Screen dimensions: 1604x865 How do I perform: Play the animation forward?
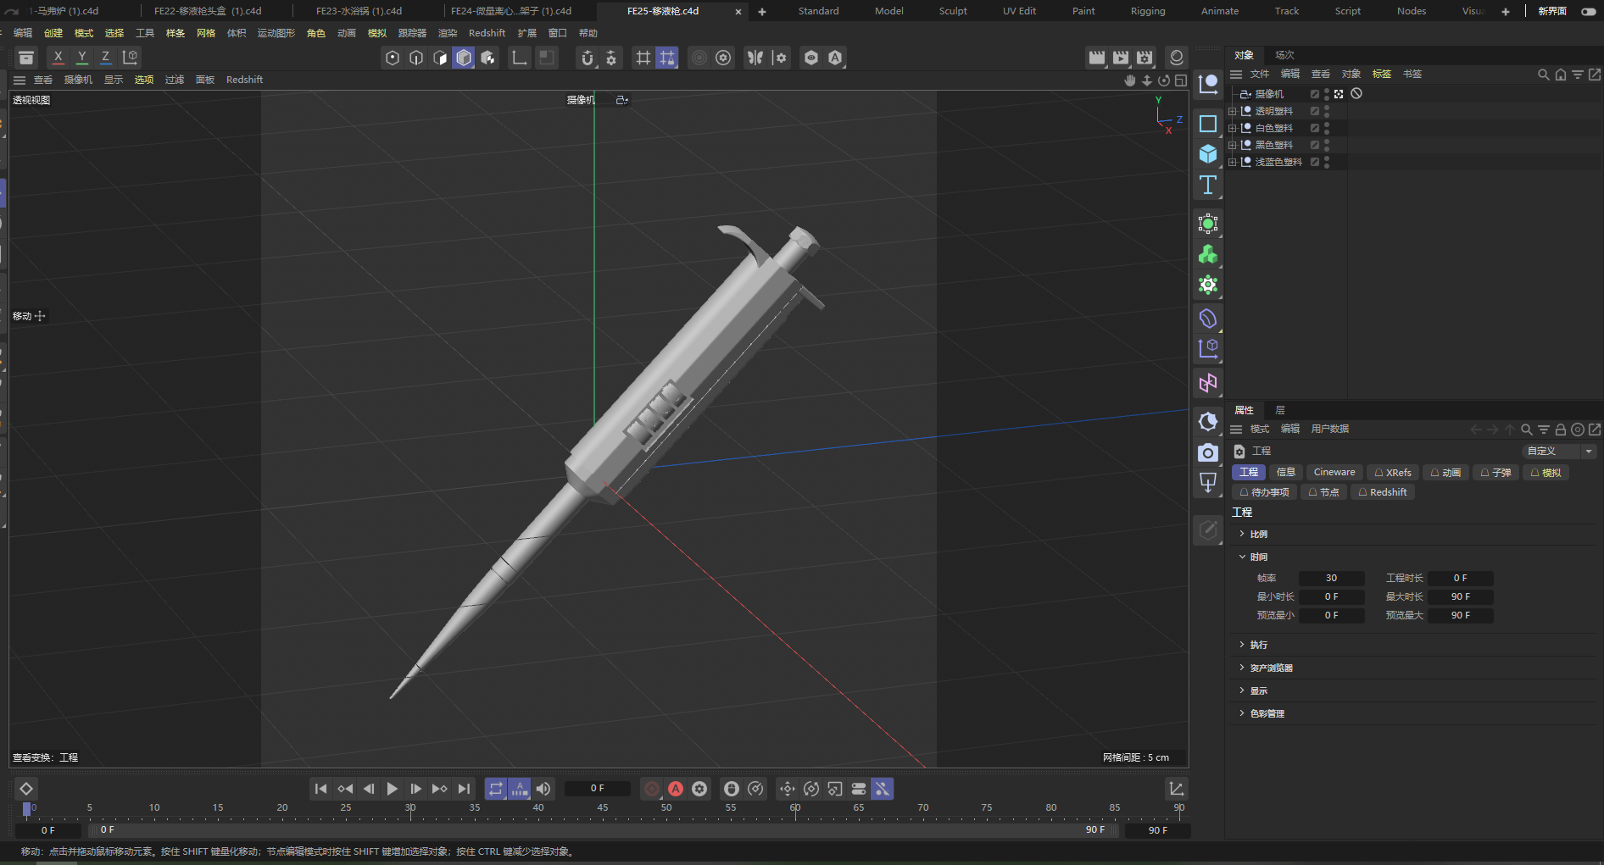[392, 789]
